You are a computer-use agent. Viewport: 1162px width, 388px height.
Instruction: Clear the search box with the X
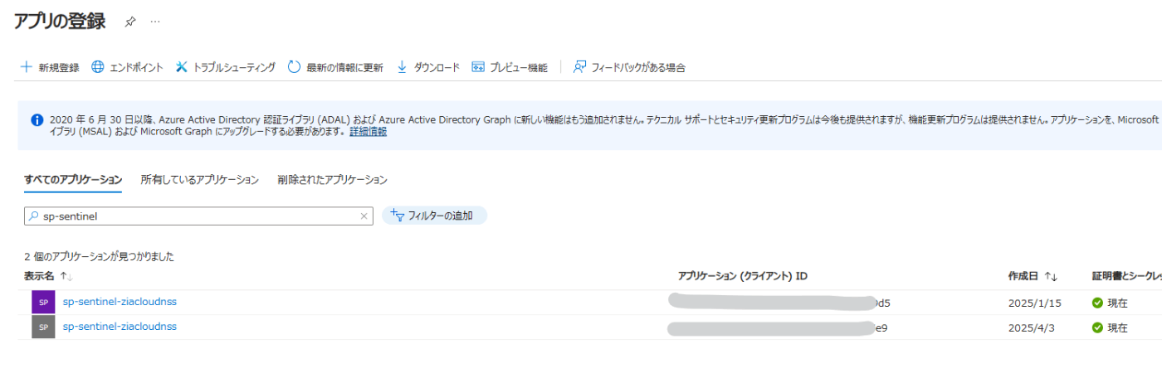[364, 216]
